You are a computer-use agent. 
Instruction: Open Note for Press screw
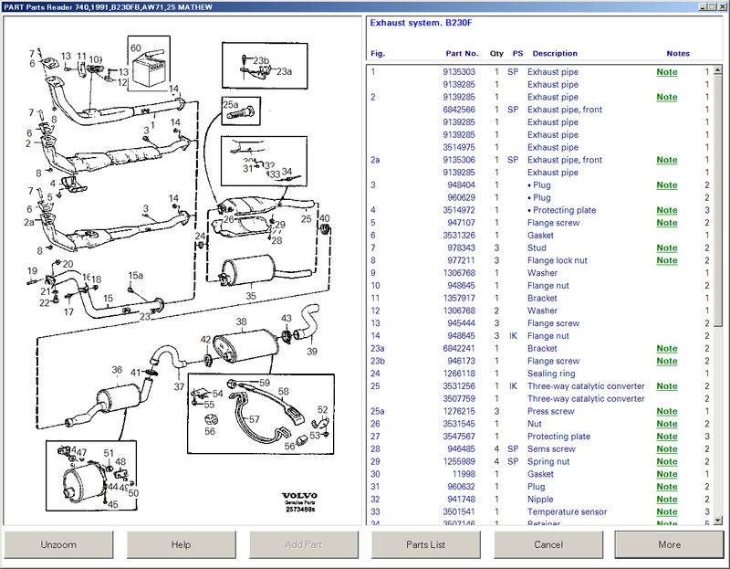(x=666, y=412)
